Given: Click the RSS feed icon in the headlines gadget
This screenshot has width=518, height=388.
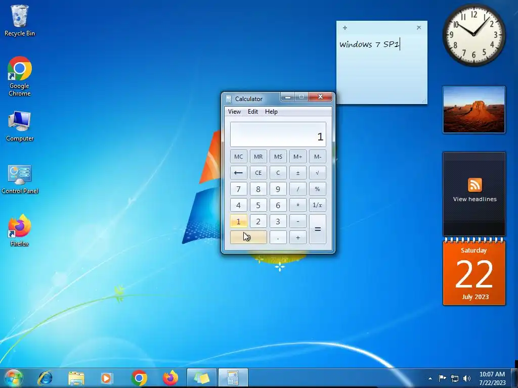Looking at the screenshot, I should 474,185.
